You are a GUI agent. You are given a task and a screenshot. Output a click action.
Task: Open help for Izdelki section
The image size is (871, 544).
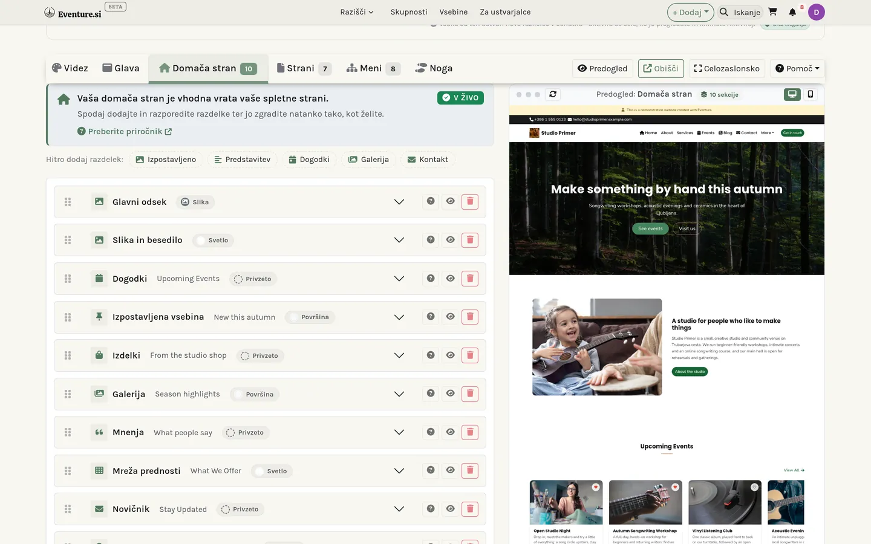point(431,355)
